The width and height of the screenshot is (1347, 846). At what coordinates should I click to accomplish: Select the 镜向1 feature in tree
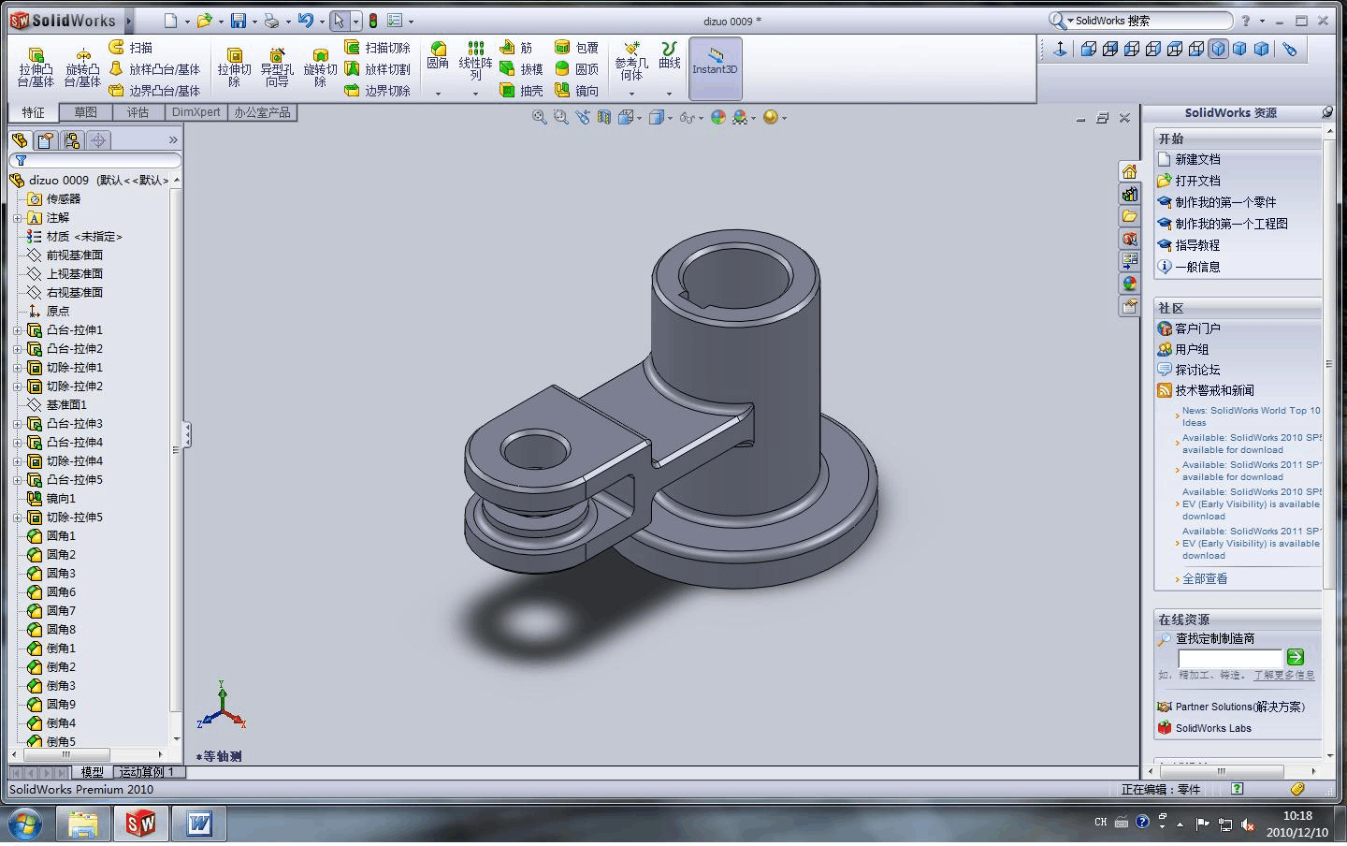(61, 499)
